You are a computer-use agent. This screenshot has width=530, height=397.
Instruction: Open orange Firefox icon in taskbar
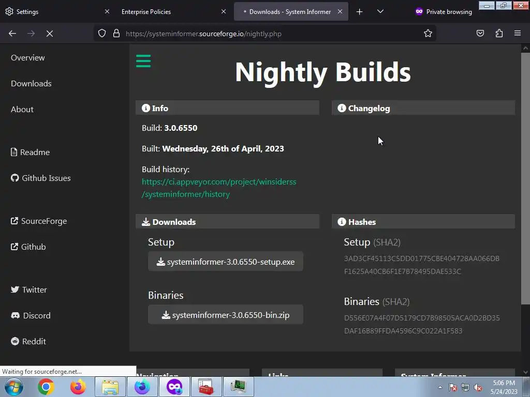point(78,387)
